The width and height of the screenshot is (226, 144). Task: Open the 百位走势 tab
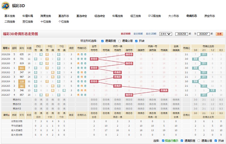pyautogui.click(x=28, y=22)
